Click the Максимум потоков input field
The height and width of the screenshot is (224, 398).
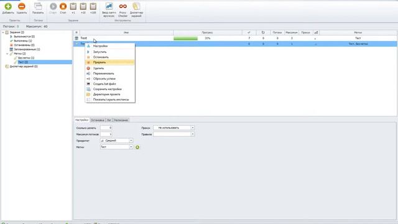[x=106, y=134]
